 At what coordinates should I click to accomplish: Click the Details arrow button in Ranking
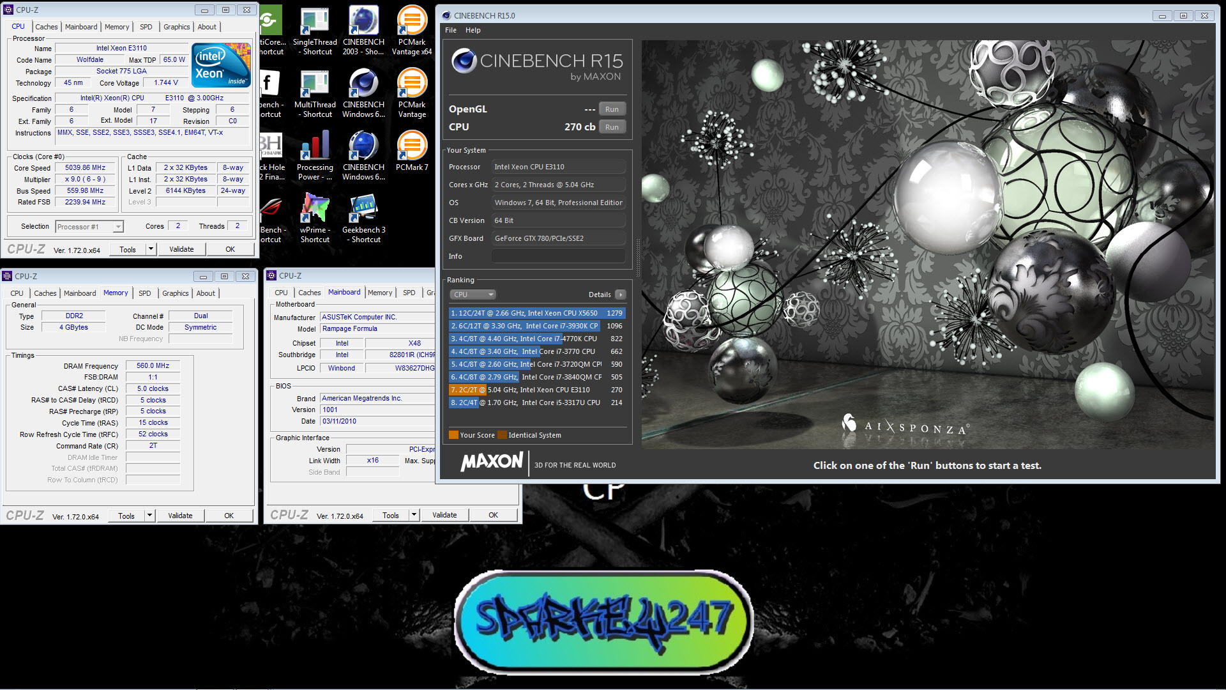620,295
